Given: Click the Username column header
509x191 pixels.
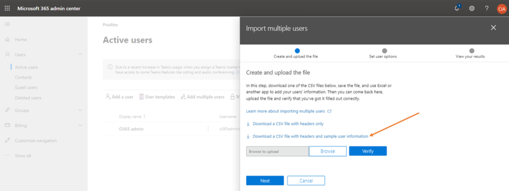Looking at the screenshot, I should (228, 116).
